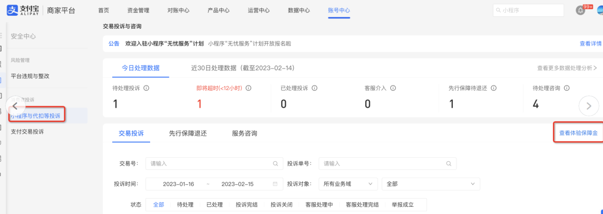Screen dimensions: 603x214
Task: Switch to 近30日处理数据 tab
Action: click(x=243, y=68)
